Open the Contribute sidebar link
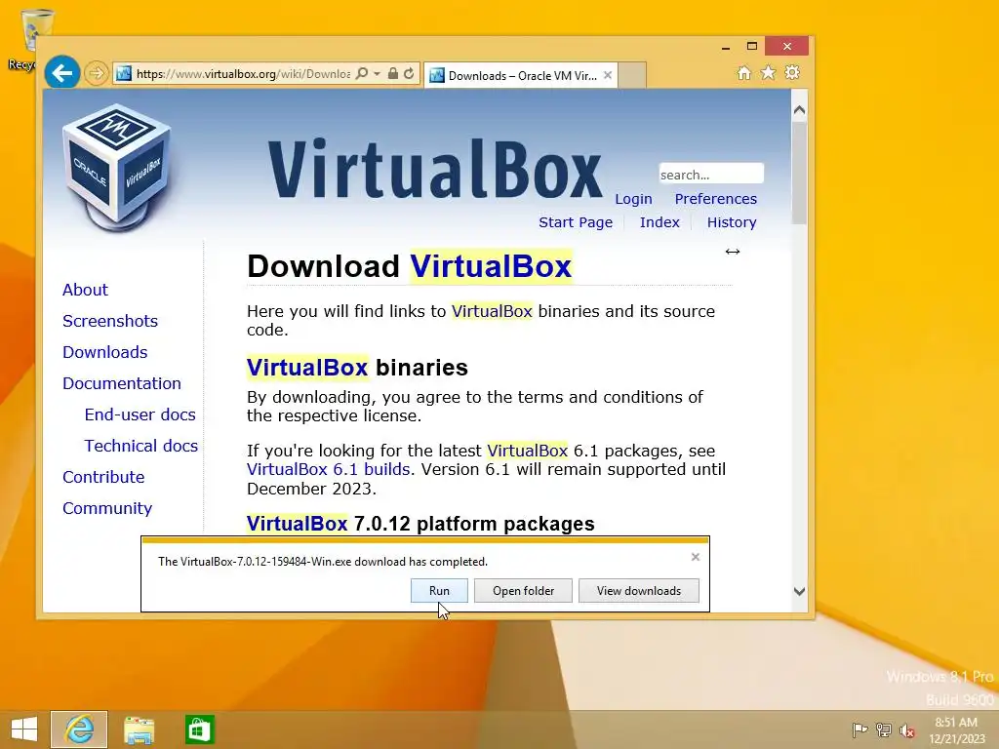The image size is (999, 749). tap(103, 477)
